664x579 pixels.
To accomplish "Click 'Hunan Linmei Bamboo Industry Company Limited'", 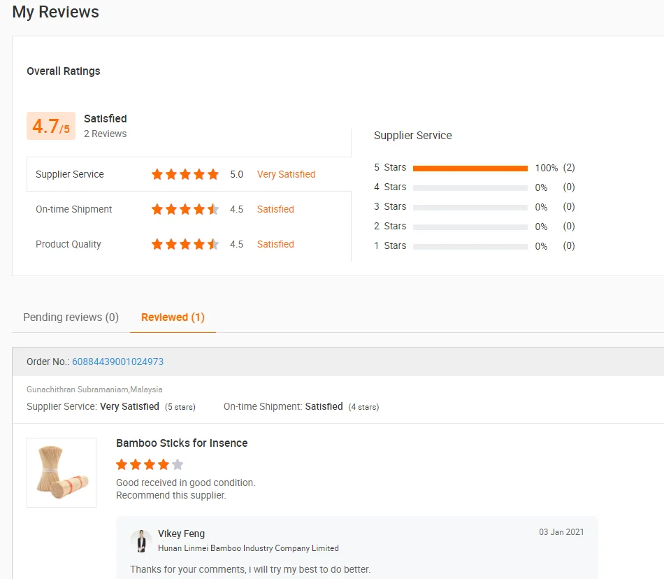I will [248, 548].
